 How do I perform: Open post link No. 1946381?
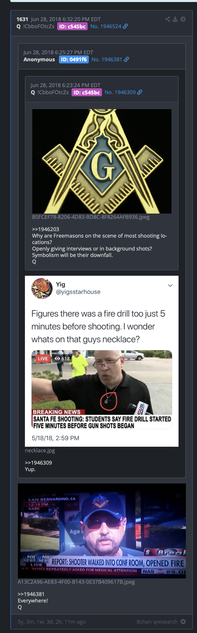[x=107, y=60]
